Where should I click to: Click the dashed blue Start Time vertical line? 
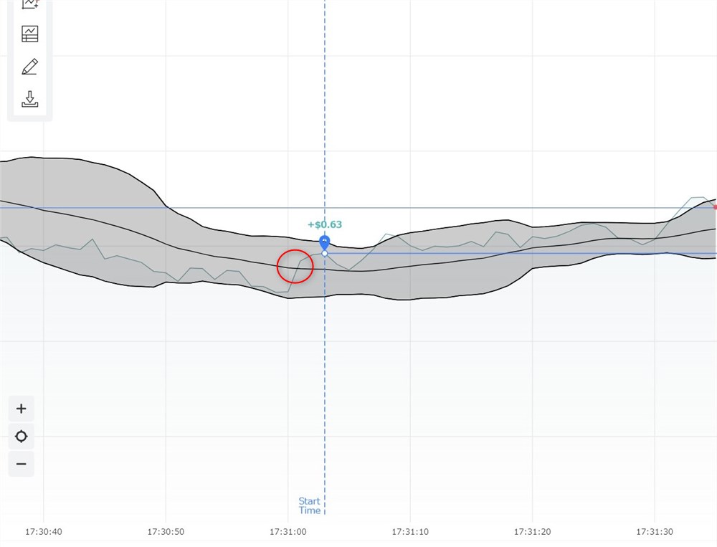click(325, 394)
